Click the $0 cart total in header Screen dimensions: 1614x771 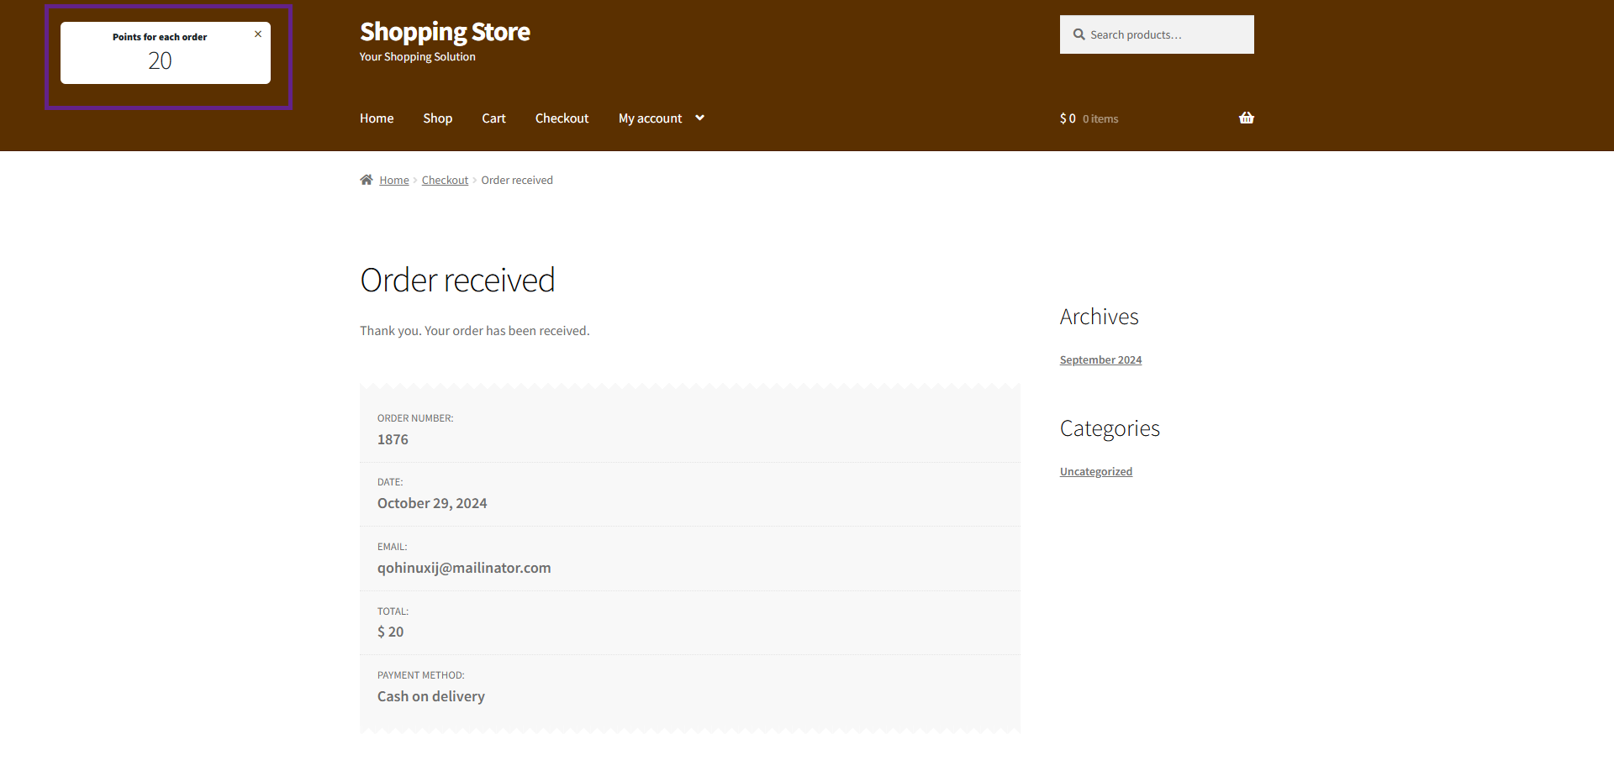[1068, 118]
